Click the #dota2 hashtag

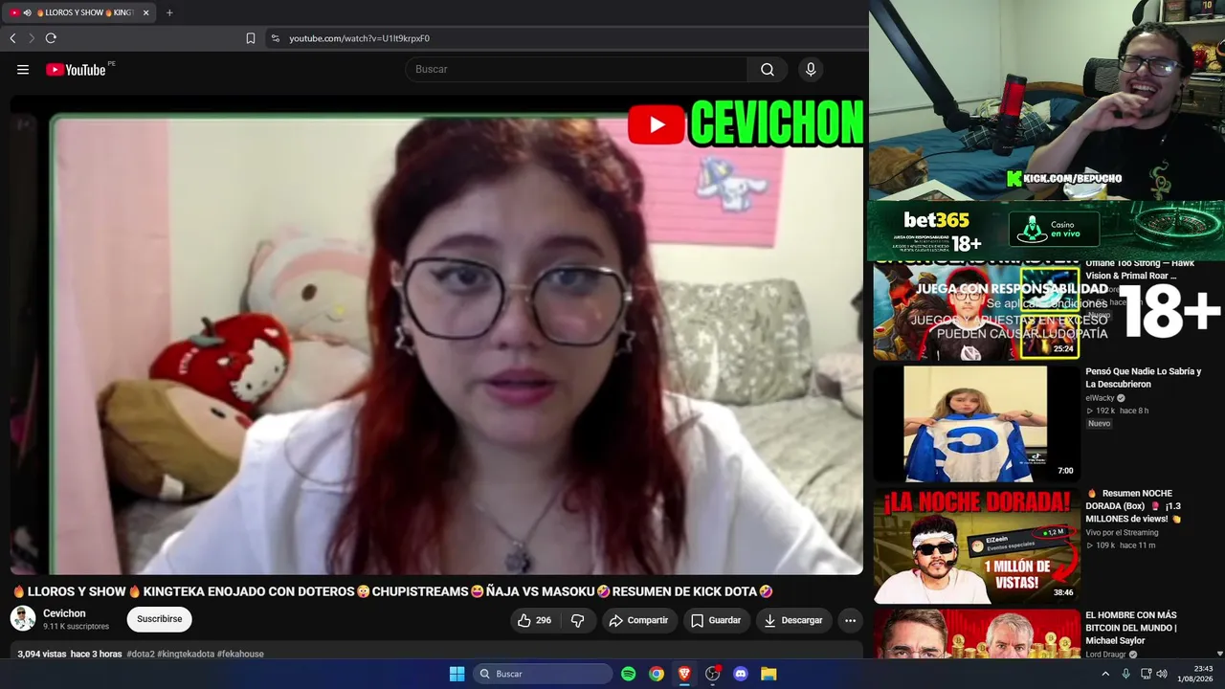coord(141,655)
